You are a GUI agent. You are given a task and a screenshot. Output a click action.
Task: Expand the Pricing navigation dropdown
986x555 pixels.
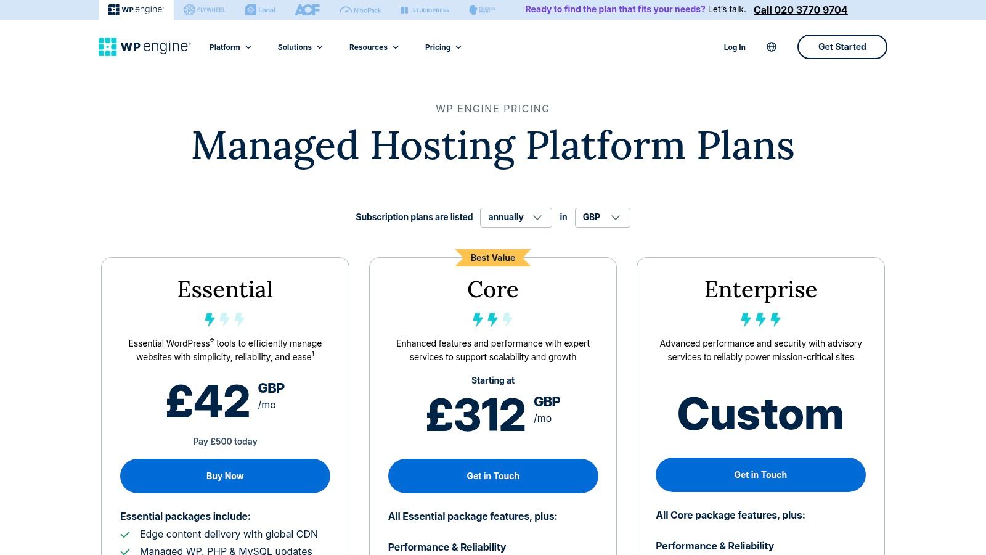442,47
